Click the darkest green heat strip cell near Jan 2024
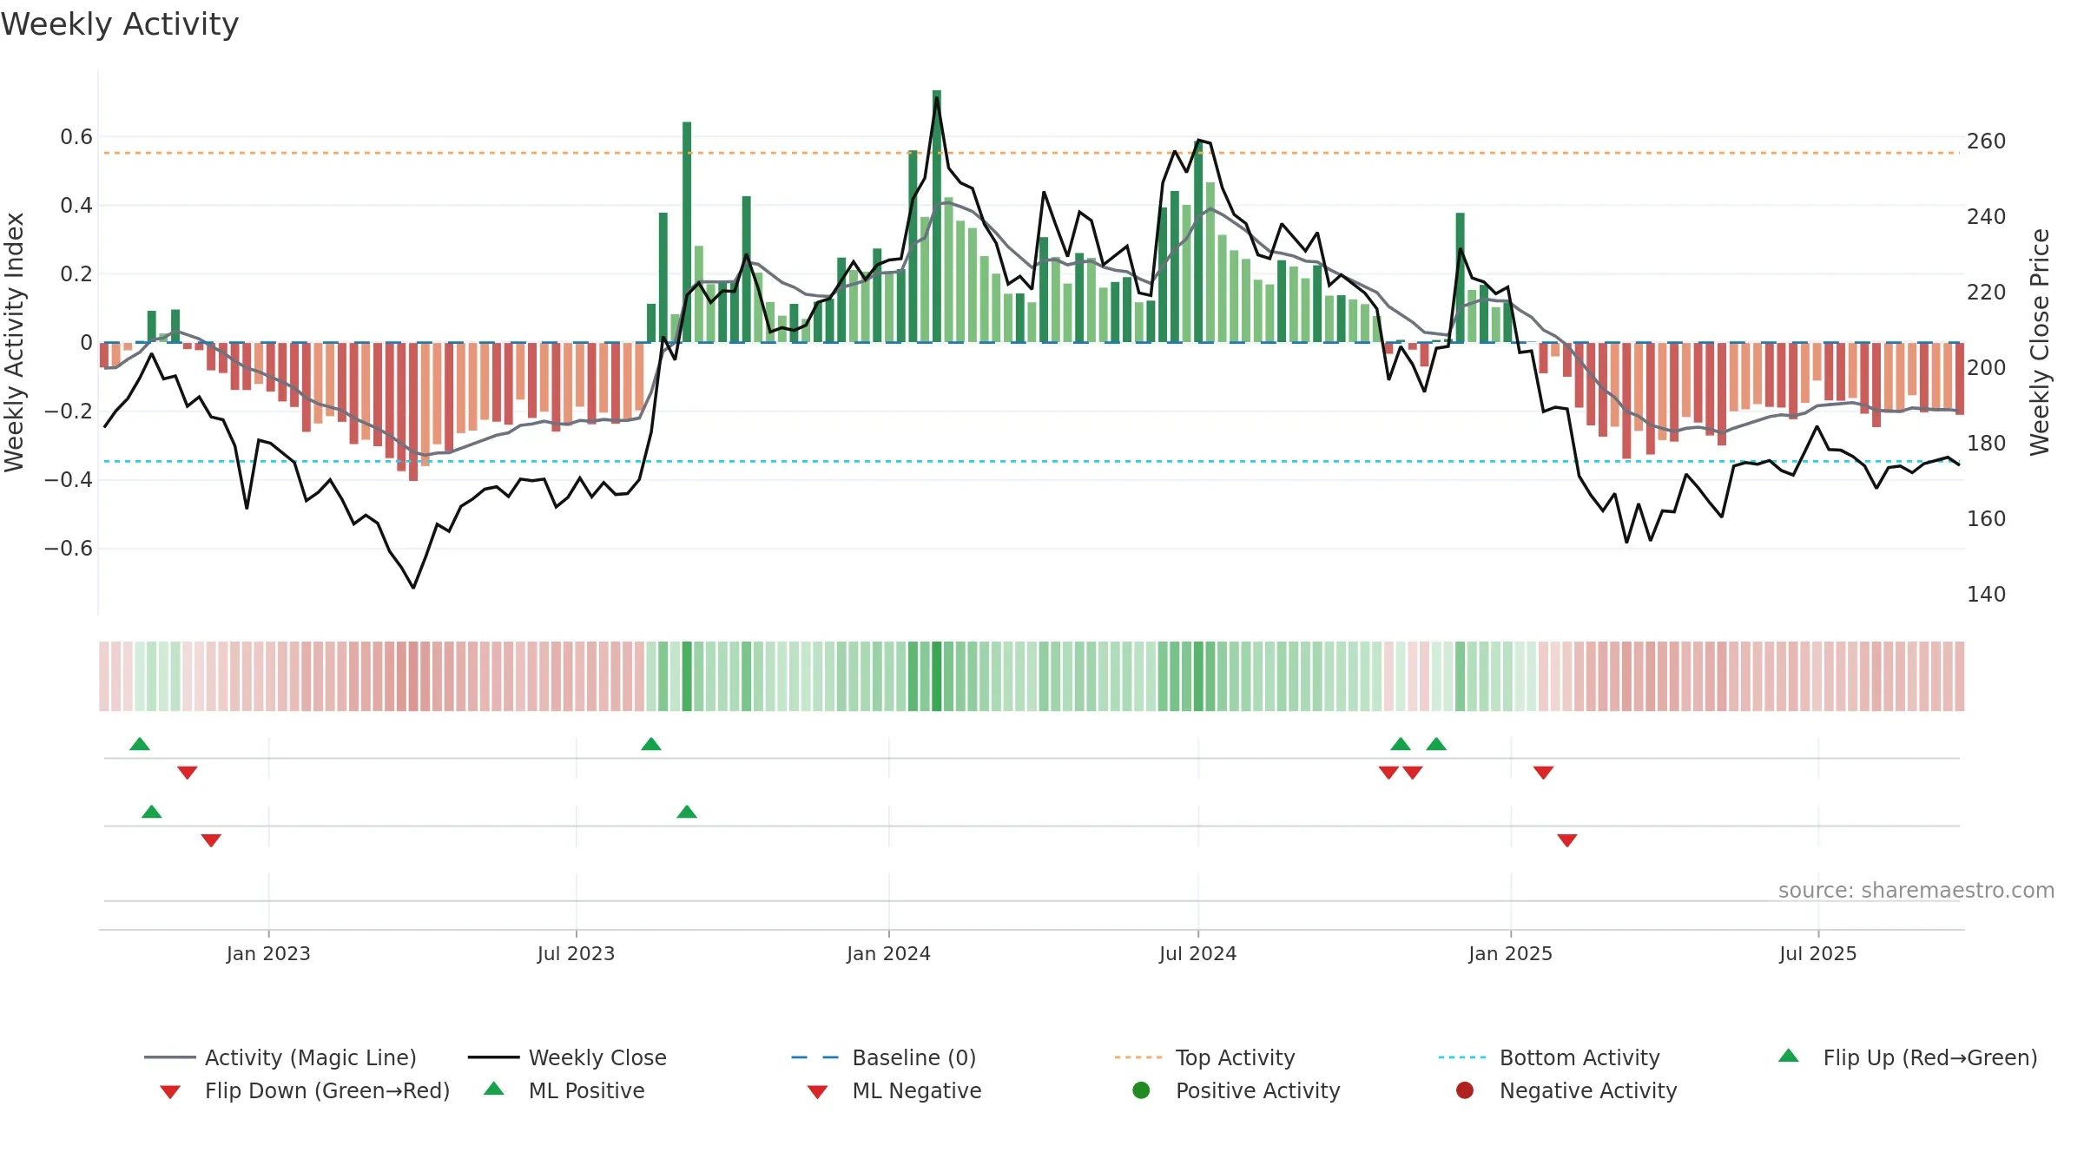This screenshot has width=2084, height=1172. (937, 676)
